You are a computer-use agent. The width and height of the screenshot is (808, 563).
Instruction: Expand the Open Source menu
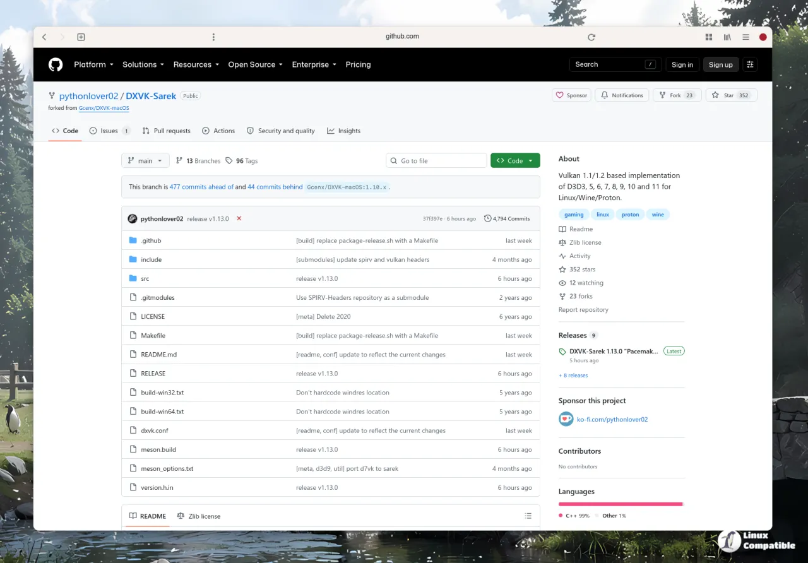(x=255, y=64)
